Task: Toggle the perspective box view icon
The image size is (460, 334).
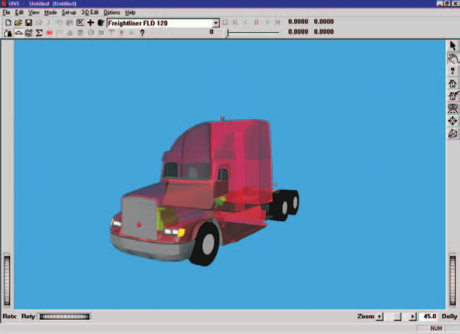Action: pyautogui.click(x=453, y=134)
